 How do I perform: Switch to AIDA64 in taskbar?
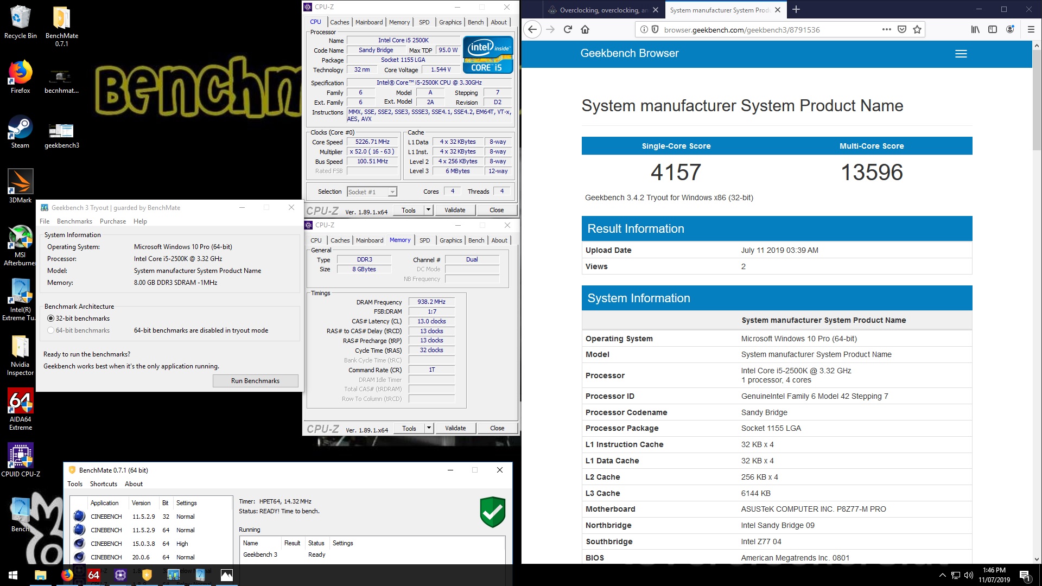(x=93, y=575)
